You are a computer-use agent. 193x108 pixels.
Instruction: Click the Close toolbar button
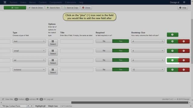click(x=86, y=7)
